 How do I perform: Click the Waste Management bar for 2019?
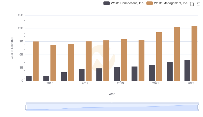pyautogui.click(x=124, y=60)
